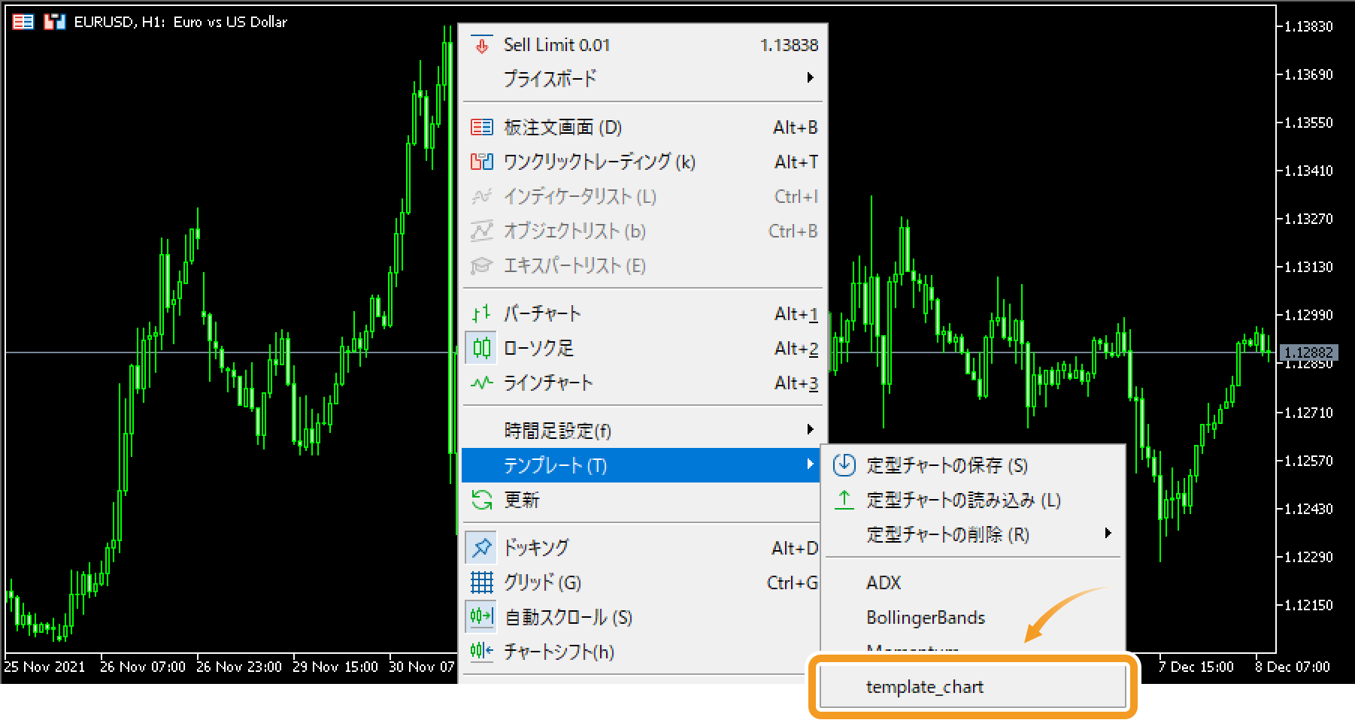
Task: Choose Sell Limit 0.01 menu entry
Action: pyautogui.click(x=641, y=45)
